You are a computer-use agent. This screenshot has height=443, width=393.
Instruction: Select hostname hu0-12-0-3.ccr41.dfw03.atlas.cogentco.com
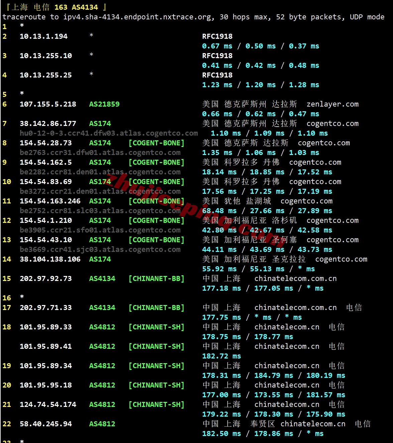tap(109, 133)
